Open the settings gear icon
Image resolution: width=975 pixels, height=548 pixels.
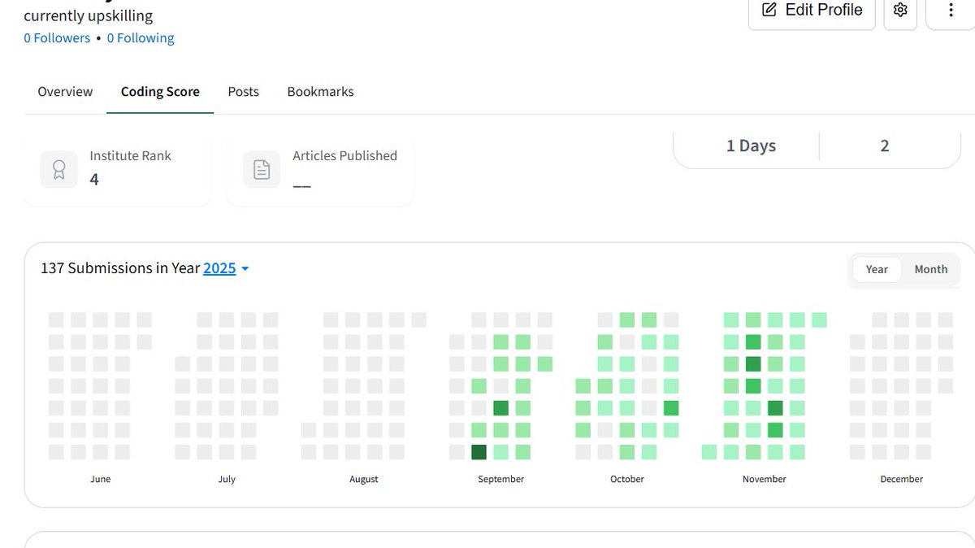pos(899,11)
